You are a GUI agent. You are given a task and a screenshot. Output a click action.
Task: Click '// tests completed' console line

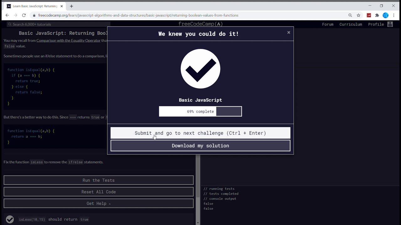(x=221, y=194)
